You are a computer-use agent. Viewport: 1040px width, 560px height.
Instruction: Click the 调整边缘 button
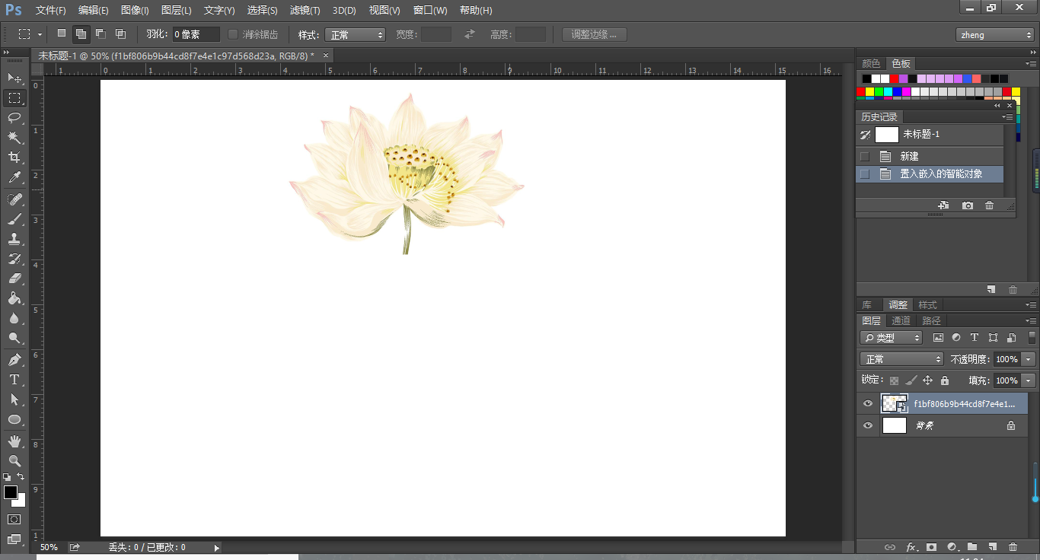click(x=594, y=34)
